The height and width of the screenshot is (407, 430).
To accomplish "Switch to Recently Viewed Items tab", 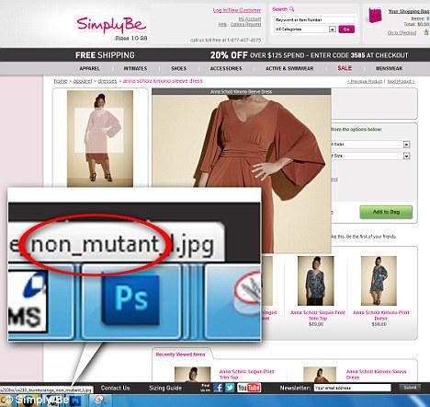I will [x=180, y=355].
